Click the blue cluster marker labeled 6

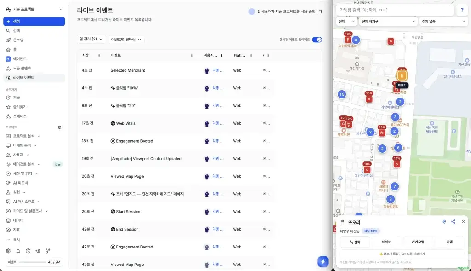point(398,148)
